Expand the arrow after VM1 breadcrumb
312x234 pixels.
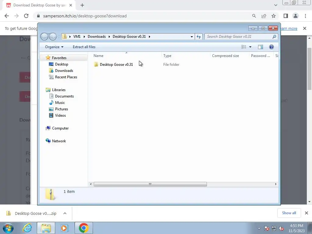point(84,37)
